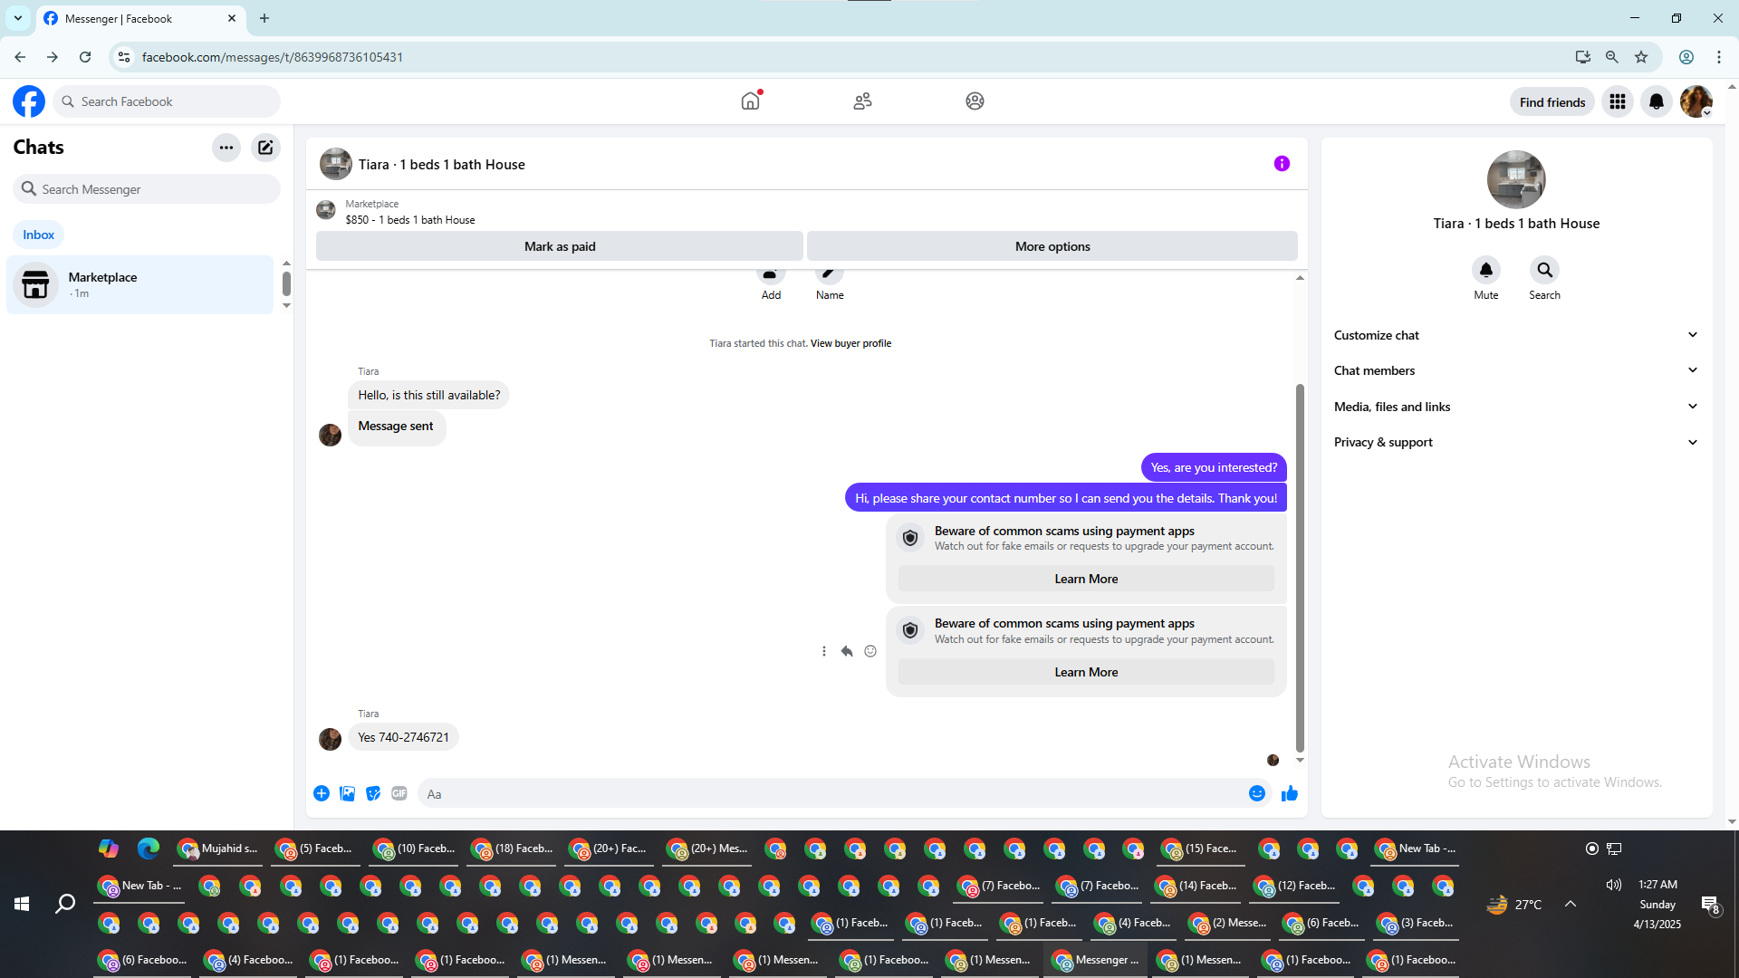Switch to Messenger | Facebook browser tab

(140, 18)
